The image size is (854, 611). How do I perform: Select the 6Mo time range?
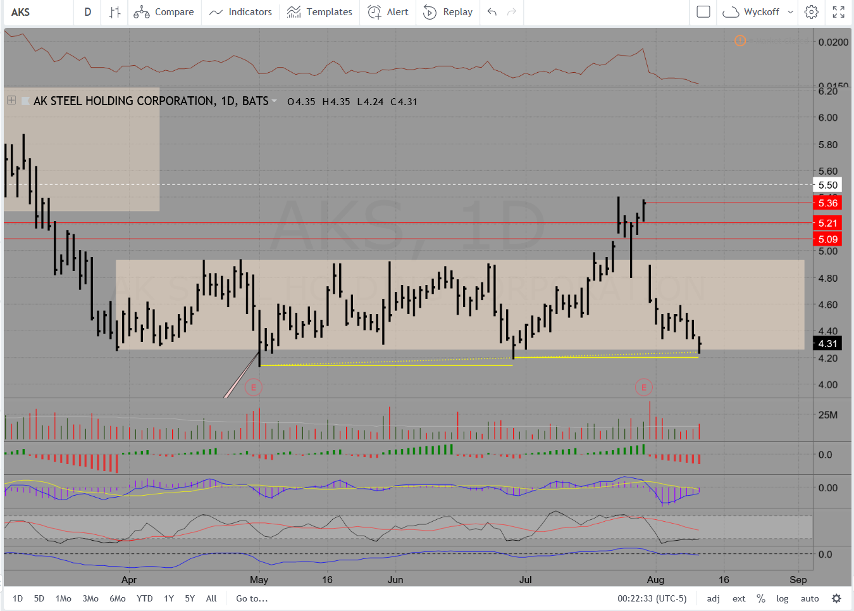118,598
